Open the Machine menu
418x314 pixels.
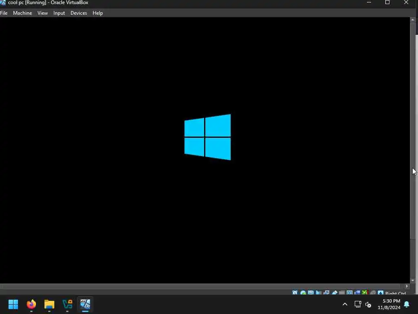(x=22, y=13)
